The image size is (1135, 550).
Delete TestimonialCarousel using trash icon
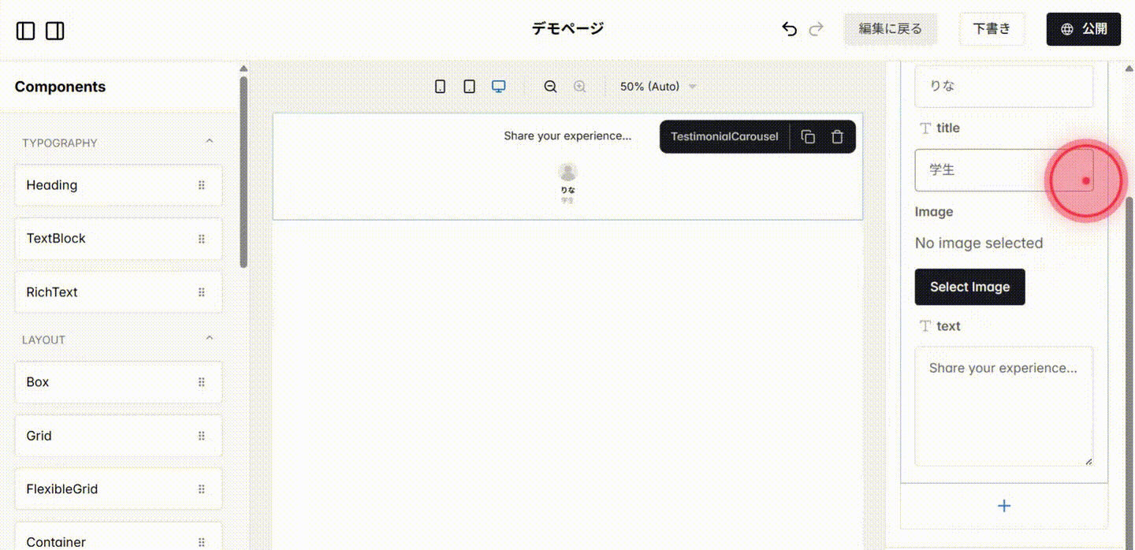click(x=837, y=136)
